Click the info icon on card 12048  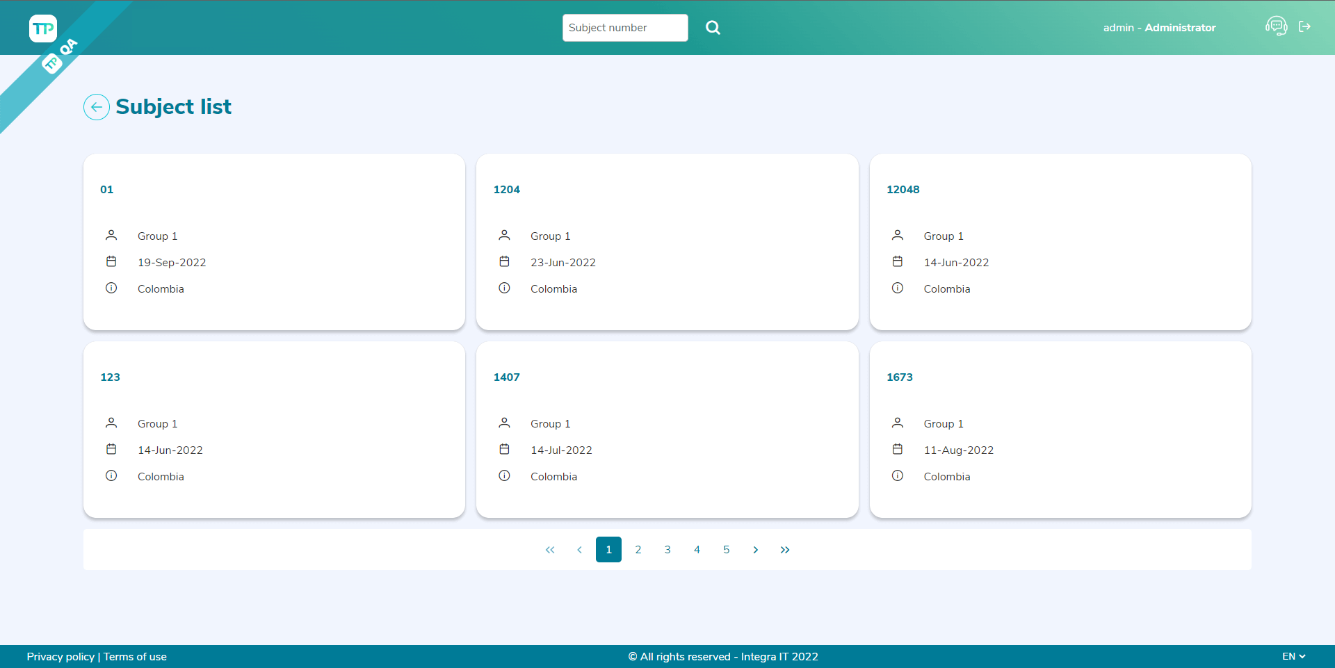(898, 288)
